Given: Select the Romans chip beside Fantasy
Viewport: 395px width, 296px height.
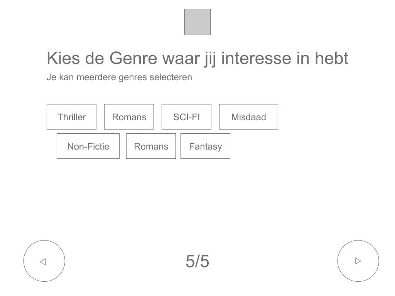Looking at the screenshot, I should click(x=151, y=146).
